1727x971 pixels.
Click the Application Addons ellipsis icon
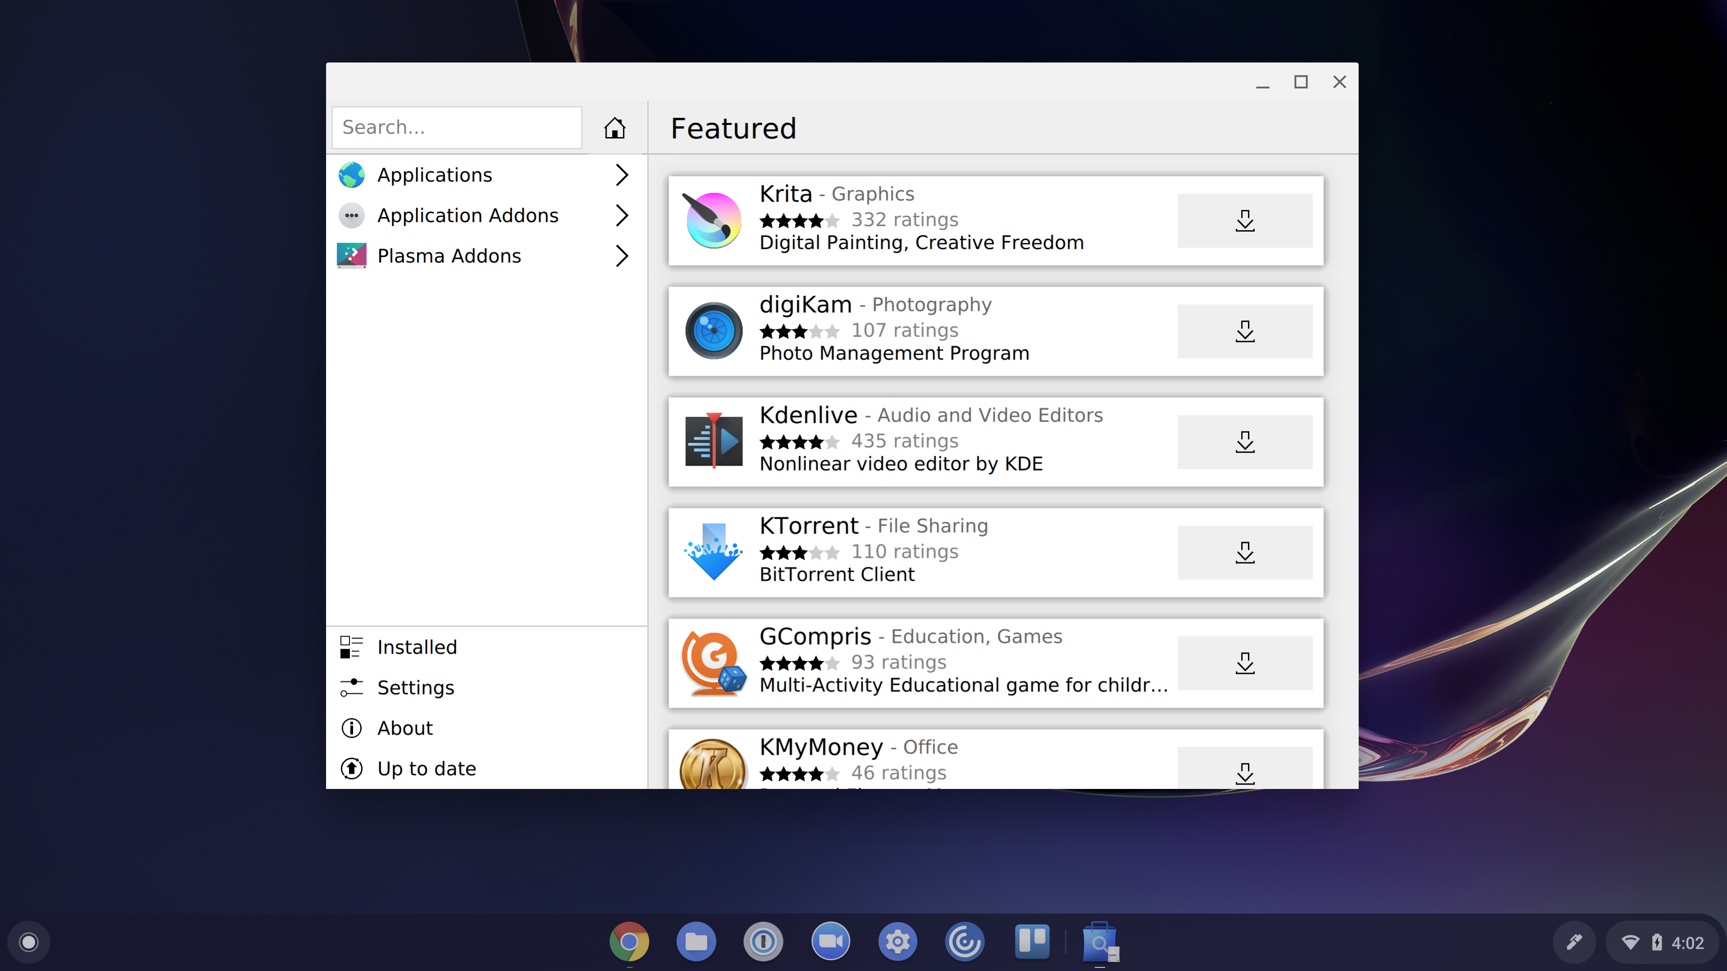coord(351,215)
